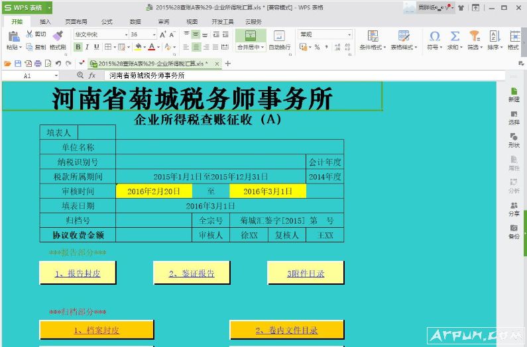Screen dimensions: 527x347
Task: Click the Sum (求和) sigma icon
Action: [x=455, y=36]
